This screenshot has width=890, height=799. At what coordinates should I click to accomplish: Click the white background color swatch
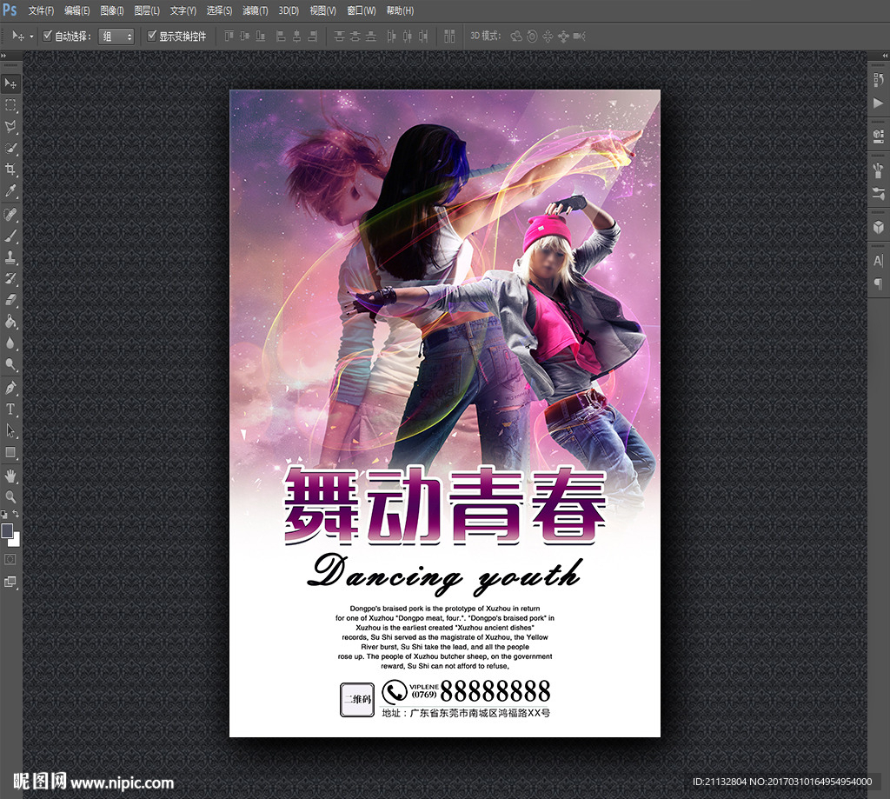coord(16,541)
